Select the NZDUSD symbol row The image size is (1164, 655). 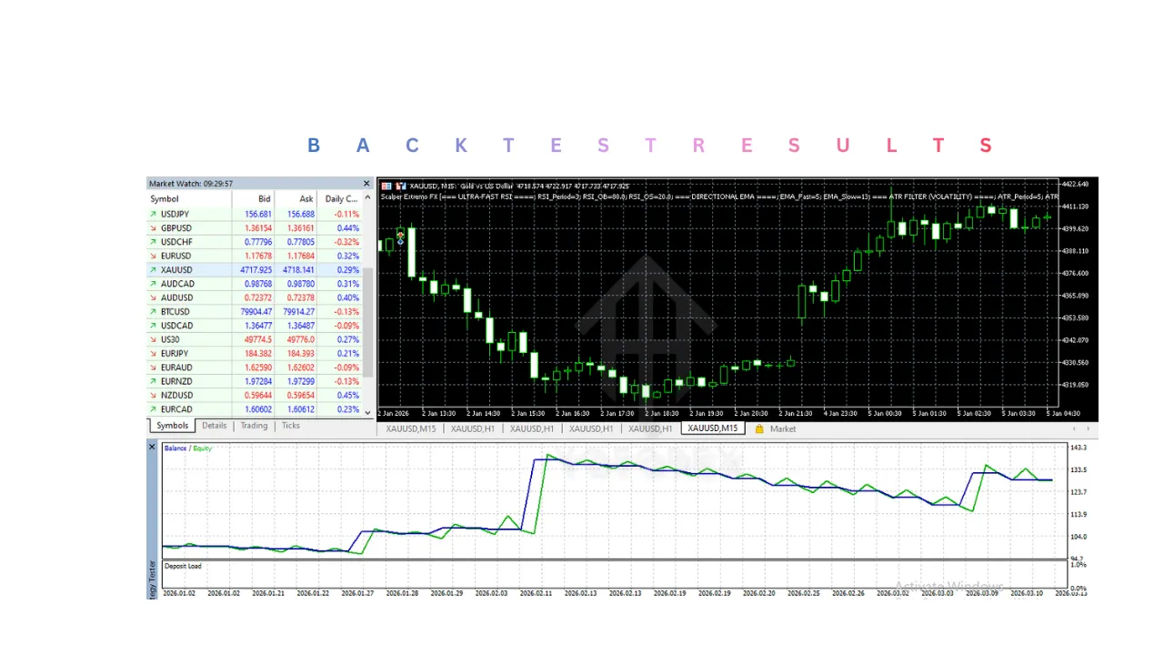coord(255,396)
